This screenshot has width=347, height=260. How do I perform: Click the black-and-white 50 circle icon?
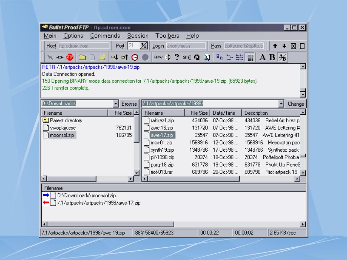click(x=168, y=58)
